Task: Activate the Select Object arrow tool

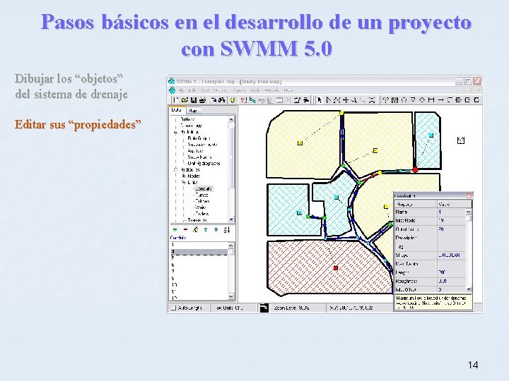Action: [x=320, y=100]
